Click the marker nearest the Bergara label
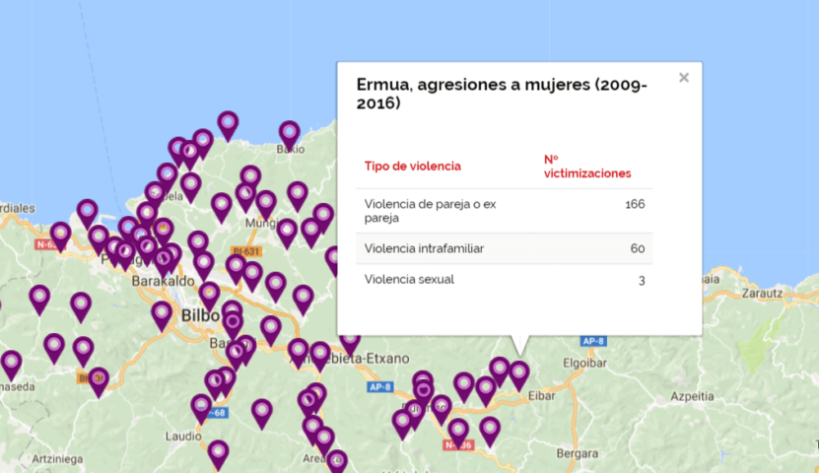Image resolution: width=819 pixels, height=473 pixels. (490, 428)
